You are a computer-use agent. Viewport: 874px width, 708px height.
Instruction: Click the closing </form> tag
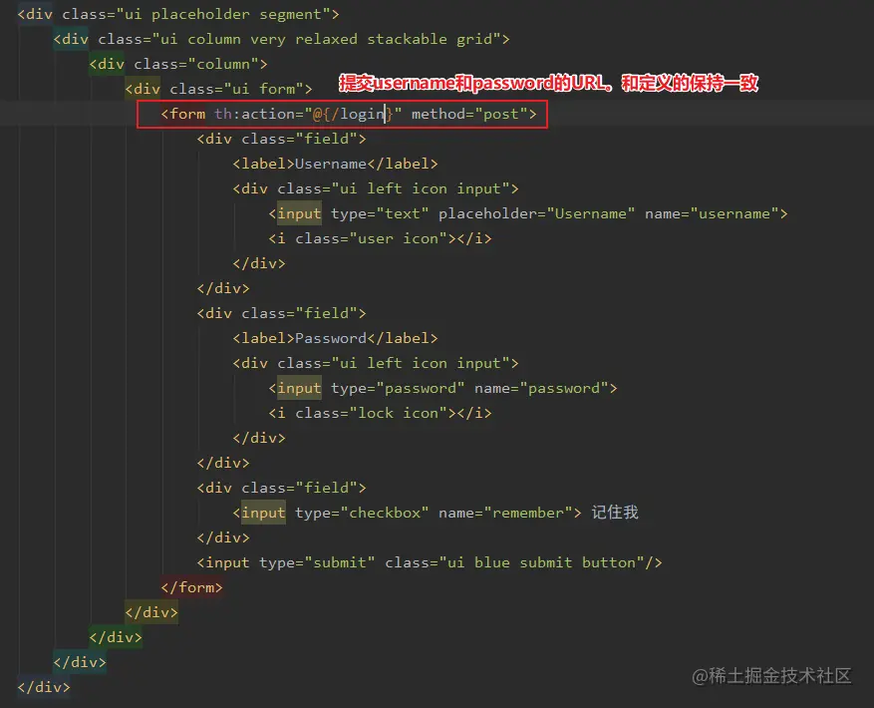(191, 587)
